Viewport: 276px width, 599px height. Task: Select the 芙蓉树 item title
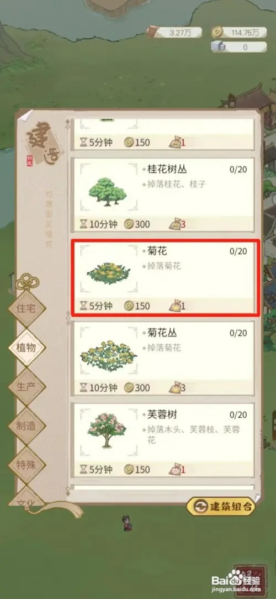[162, 414]
